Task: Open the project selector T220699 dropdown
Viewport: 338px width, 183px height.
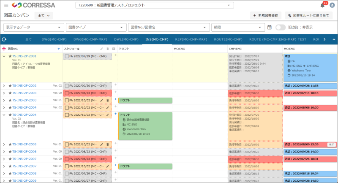Action: pyautogui.click(x=155, y=5)
